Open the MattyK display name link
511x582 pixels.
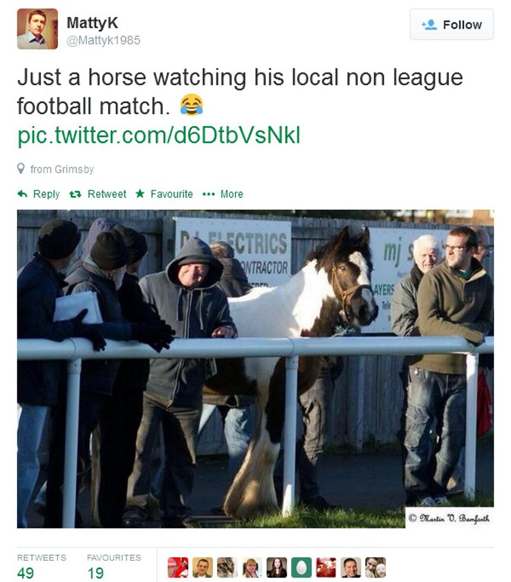pyautogui.click(x=92, y=23)
